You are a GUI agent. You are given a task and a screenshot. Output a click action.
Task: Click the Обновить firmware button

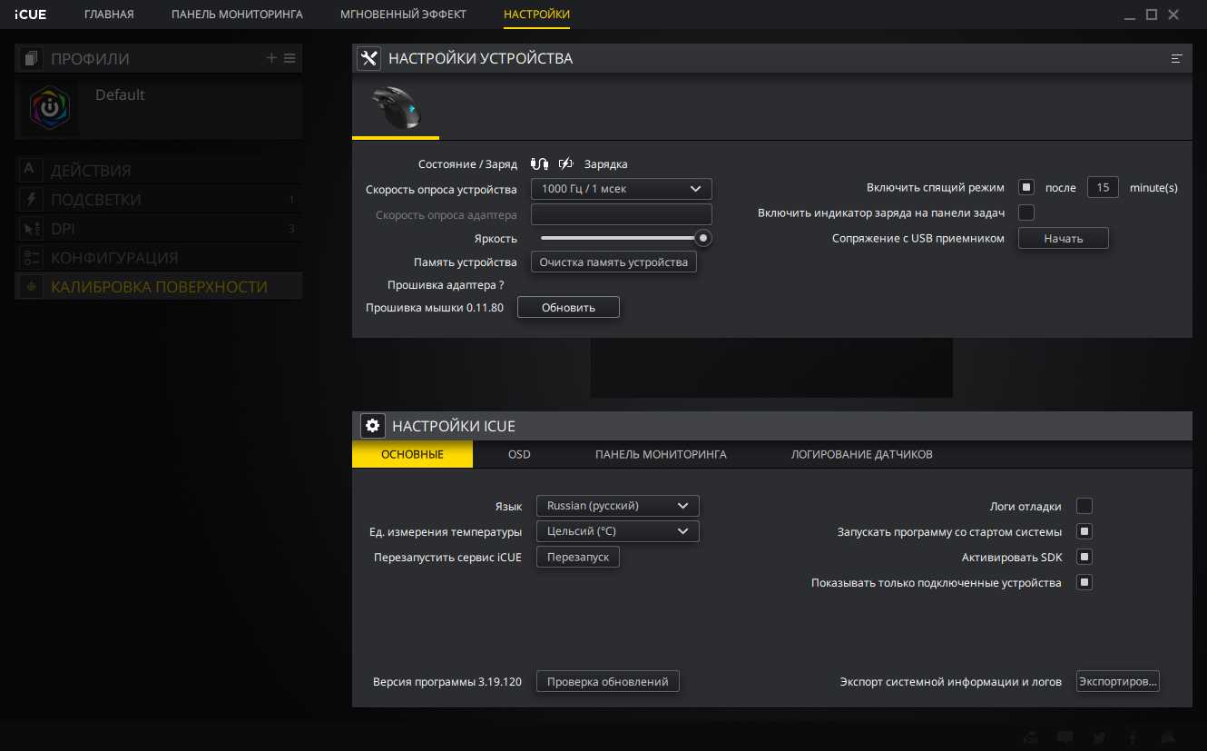coord(568,308)
